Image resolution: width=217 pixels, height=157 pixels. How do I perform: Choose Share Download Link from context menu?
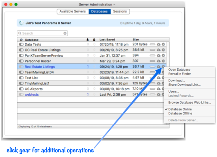pos(184,85)
